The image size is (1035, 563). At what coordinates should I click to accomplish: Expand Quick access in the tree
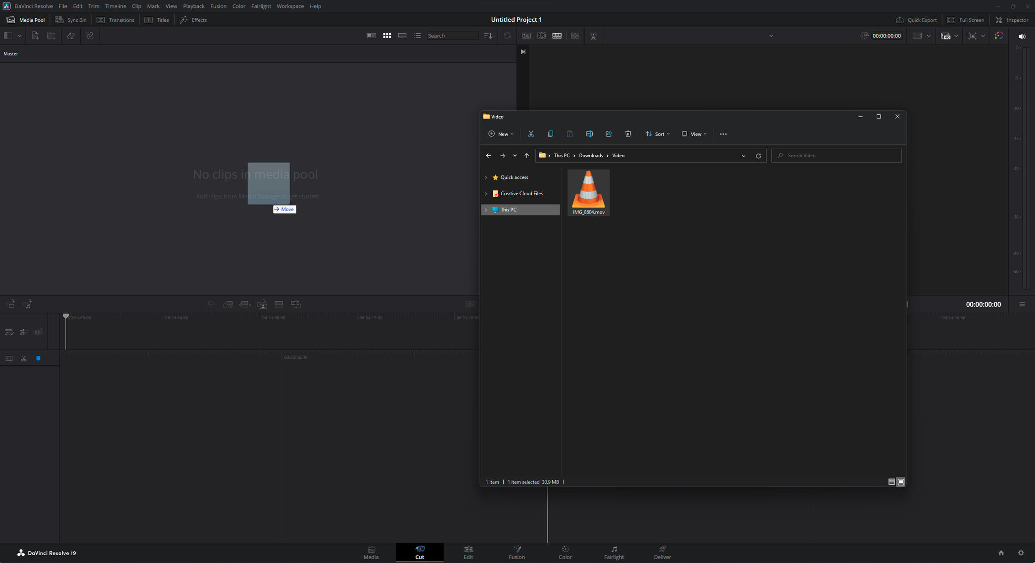(x=486, y=177)
